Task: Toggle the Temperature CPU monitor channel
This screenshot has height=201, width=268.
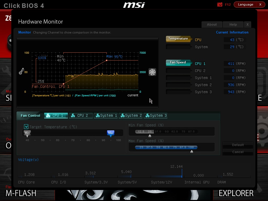Action: click(178, 39)
